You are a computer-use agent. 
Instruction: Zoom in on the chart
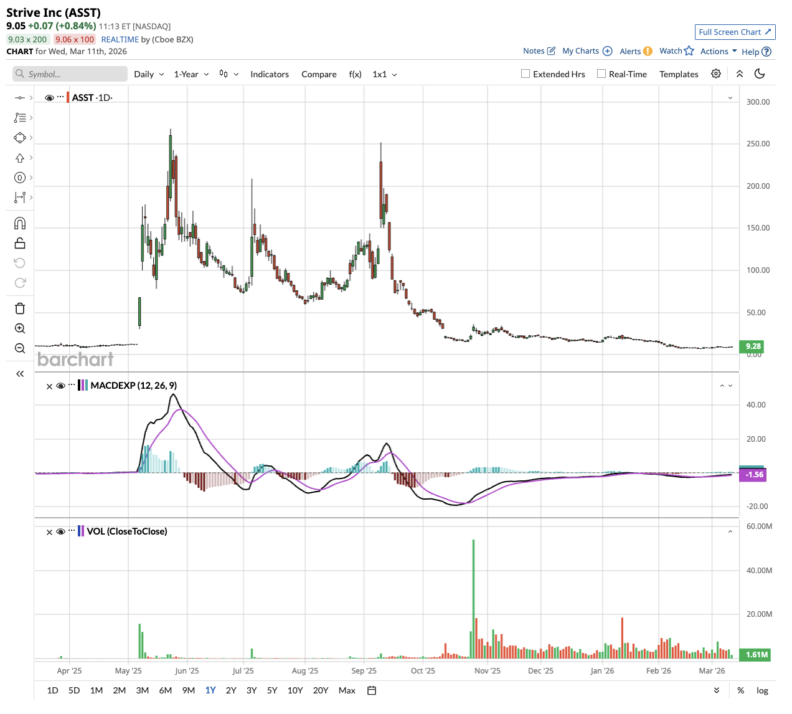20,328
